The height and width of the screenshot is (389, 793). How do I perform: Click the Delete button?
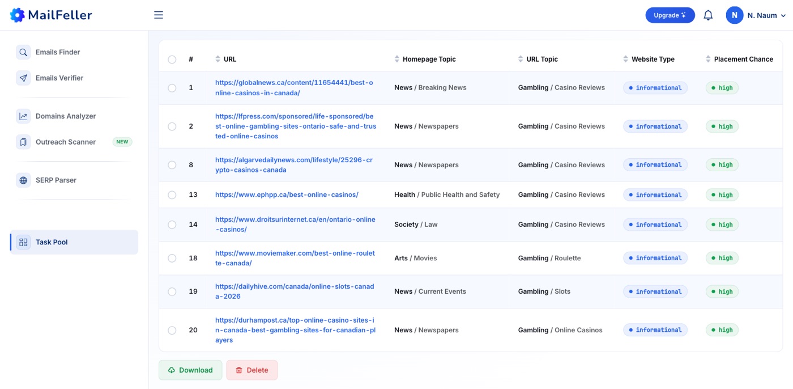click(x=252, y=370)
